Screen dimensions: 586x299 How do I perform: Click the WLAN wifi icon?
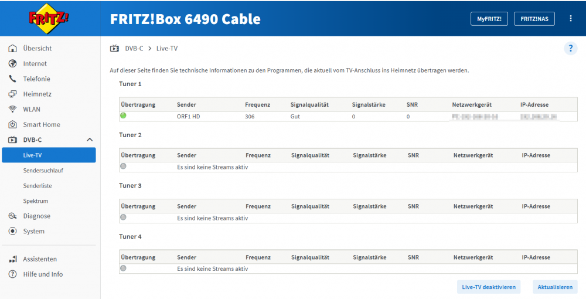coord(12,110)
